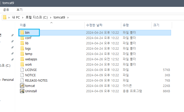The width and height of the screenshot is (184, 112).
Task: Select the conf folder icon
Action: 22,38
